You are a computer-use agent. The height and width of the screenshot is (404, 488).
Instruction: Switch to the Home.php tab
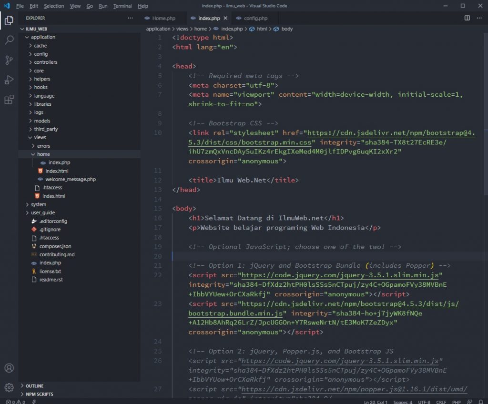pos(163,18)
